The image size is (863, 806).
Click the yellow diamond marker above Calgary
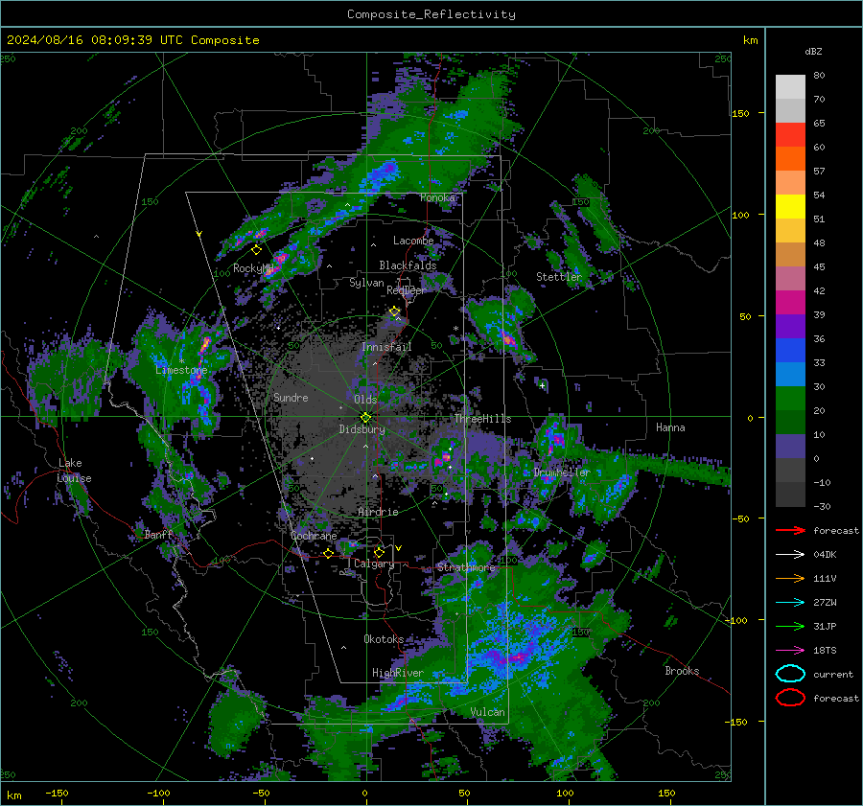[x=379, y=552]
